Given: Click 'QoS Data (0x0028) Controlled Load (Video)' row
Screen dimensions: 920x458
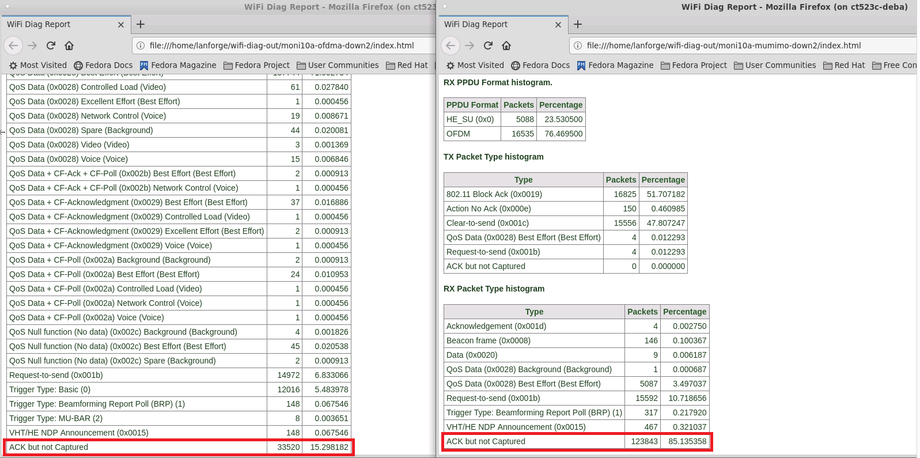Looking at the screenshot, I should (x=179, y=87).
